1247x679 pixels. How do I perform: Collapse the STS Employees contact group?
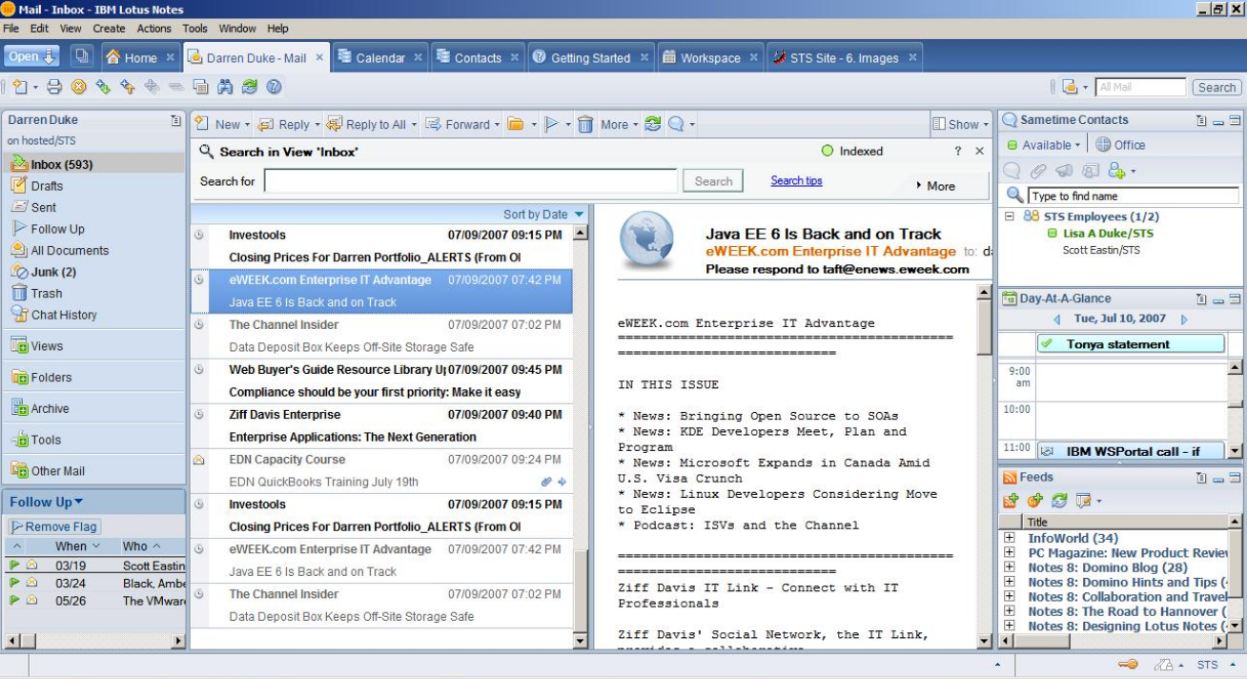tap(1010, 216)
